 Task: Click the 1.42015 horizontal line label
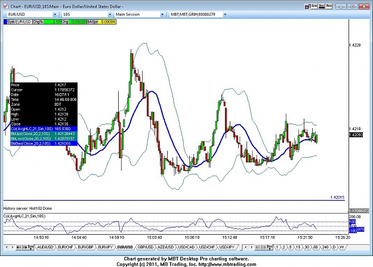[x=337, y=197]
